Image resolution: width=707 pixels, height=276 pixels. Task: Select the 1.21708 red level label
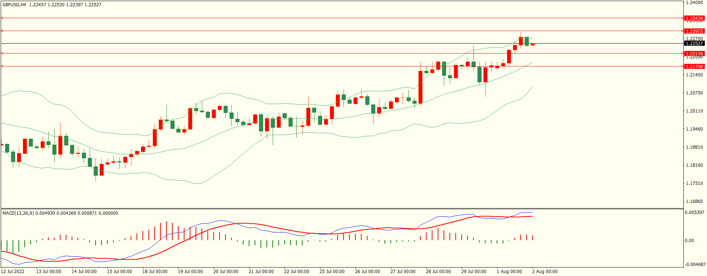694,66
